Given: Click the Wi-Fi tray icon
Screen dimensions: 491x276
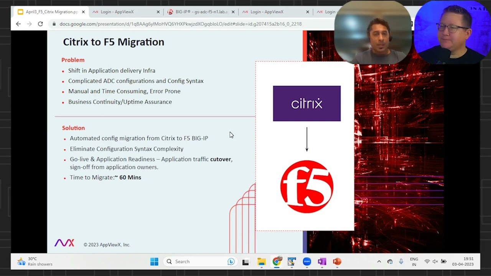Looking at the screenshot, I should pyautogui.click(x=427, y=261).
